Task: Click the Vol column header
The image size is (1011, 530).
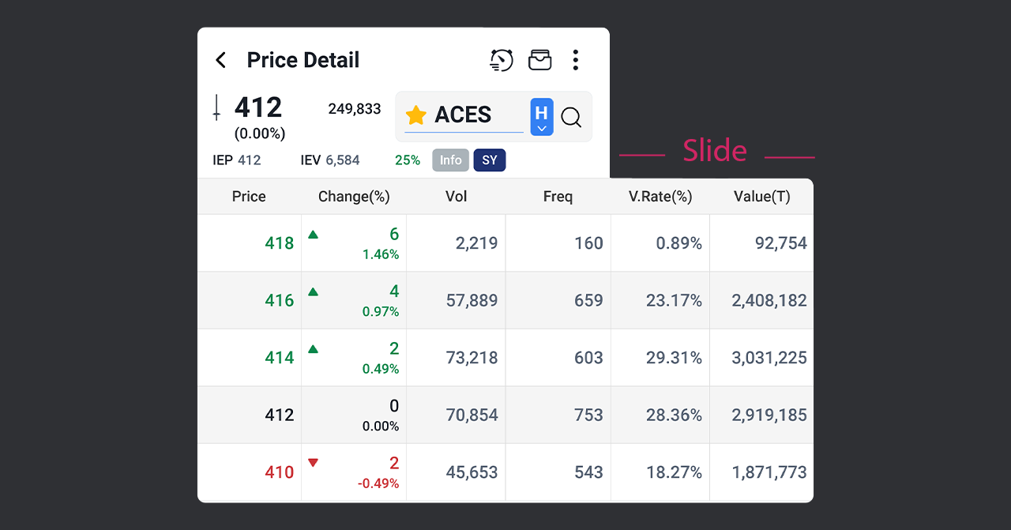Action: click(456, 197)
